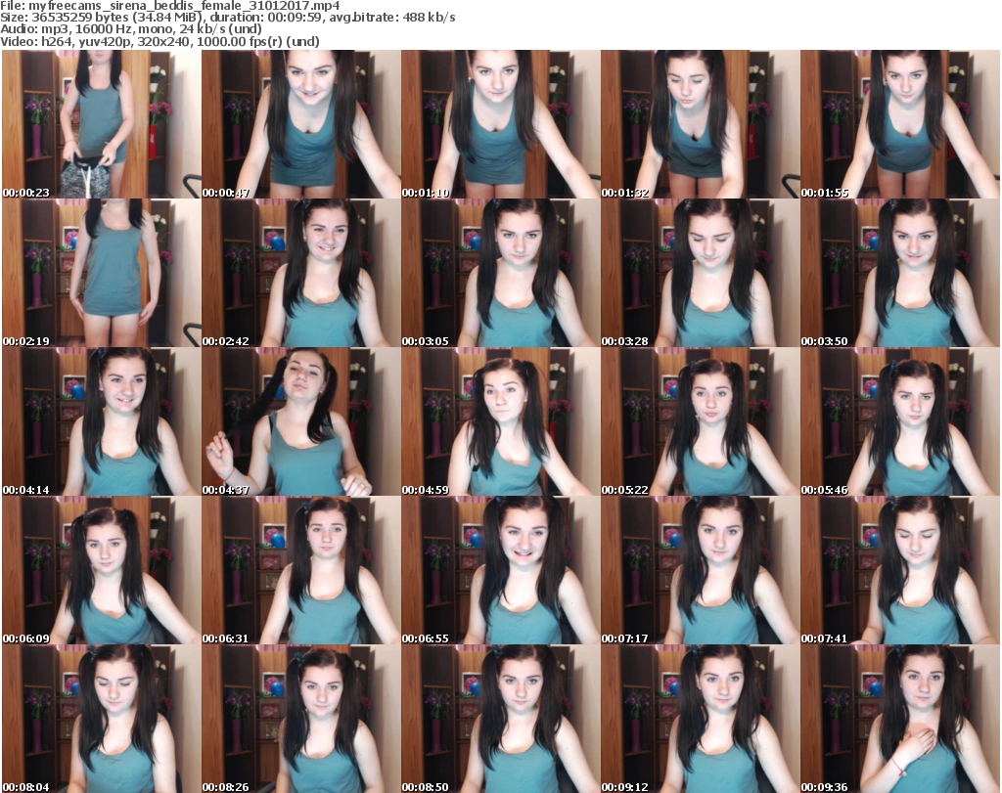This screenshot has width=1002, height=793.
Task: Pick the thumbnail marked 00:02:19
Action: [x=102, y=273]
